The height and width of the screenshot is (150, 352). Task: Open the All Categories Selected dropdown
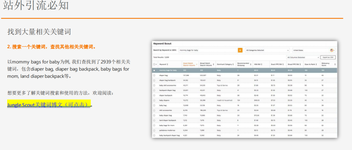[267, 50]
